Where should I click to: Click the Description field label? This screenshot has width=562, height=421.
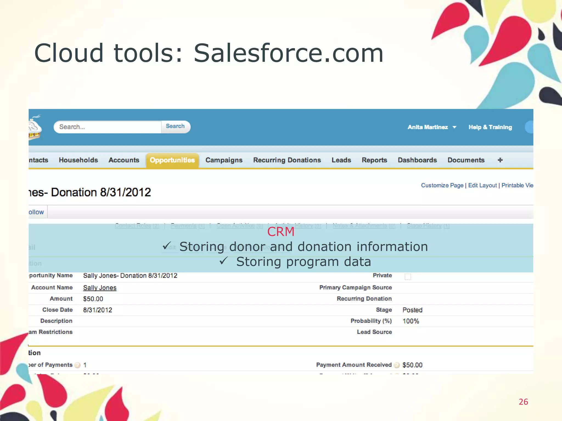pos(56,321)
